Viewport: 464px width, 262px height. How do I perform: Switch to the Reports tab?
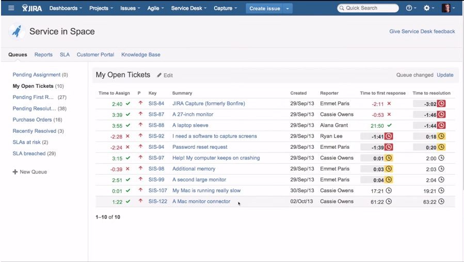[x=43, y=55]
